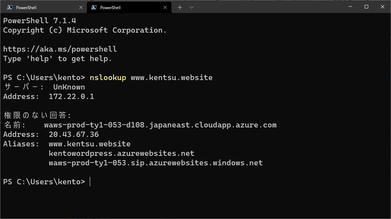Click the empty title bar drag area
Image resolution: width=391 pixels, height=219 pixels.
pyautogui.click(x=267, y=7)
